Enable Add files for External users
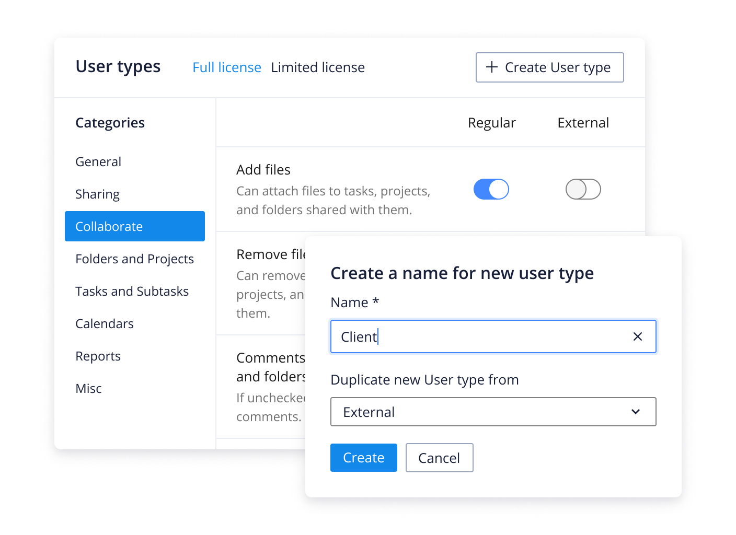 tap(583, 189)
